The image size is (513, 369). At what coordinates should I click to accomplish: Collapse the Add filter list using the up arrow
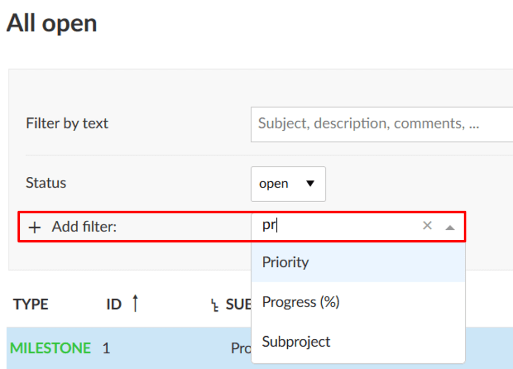[x=450, y=228]
